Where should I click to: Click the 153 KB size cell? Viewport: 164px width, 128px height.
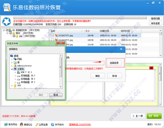click(x=90, y=45)
